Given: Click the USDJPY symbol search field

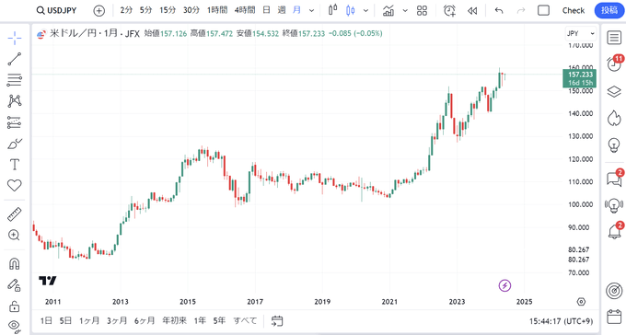Looking at the screenshot, I should (x=57, y=10).
